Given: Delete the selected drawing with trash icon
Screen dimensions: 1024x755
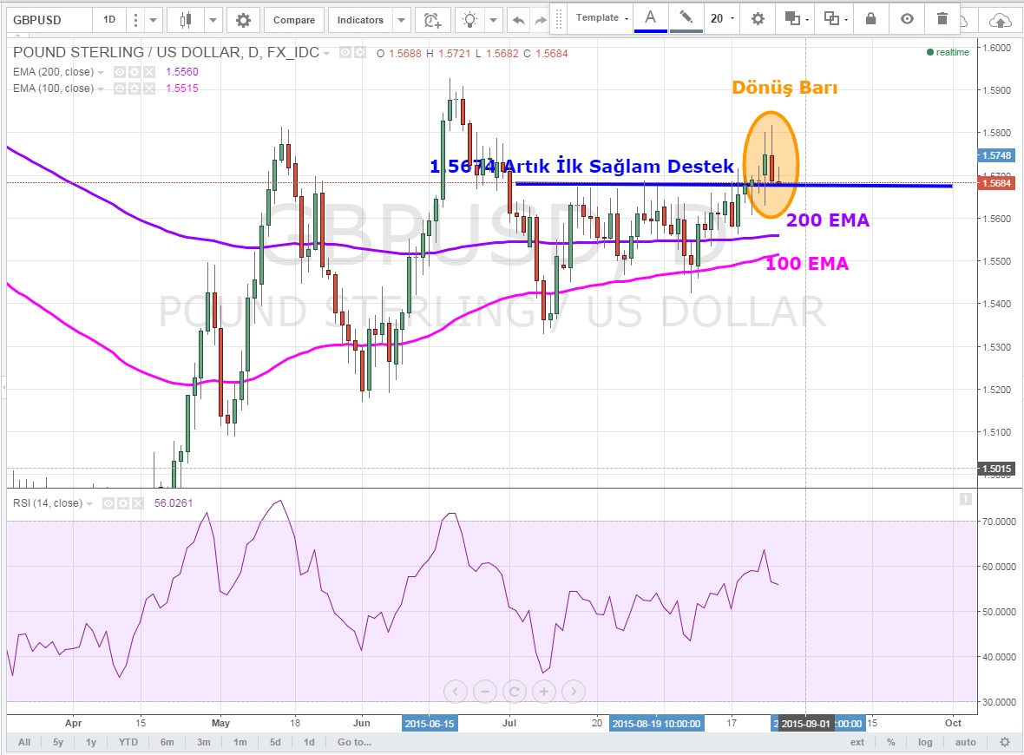Looking at the screenshot, I should pos(942,18).
